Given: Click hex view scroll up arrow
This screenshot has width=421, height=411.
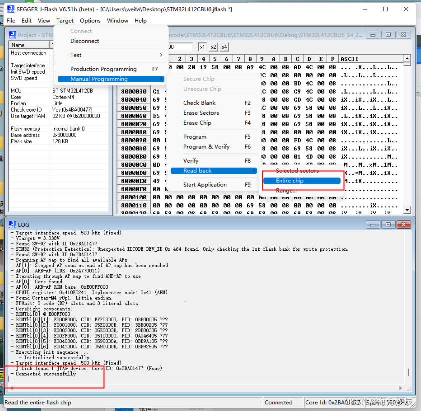Looking at the screenshot, I should 407,58.
